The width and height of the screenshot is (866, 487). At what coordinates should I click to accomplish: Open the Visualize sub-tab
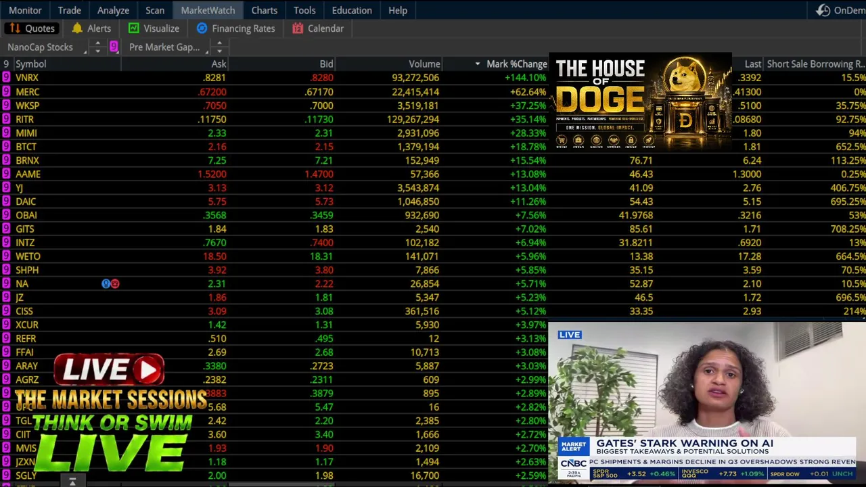(x=154, y=28)
